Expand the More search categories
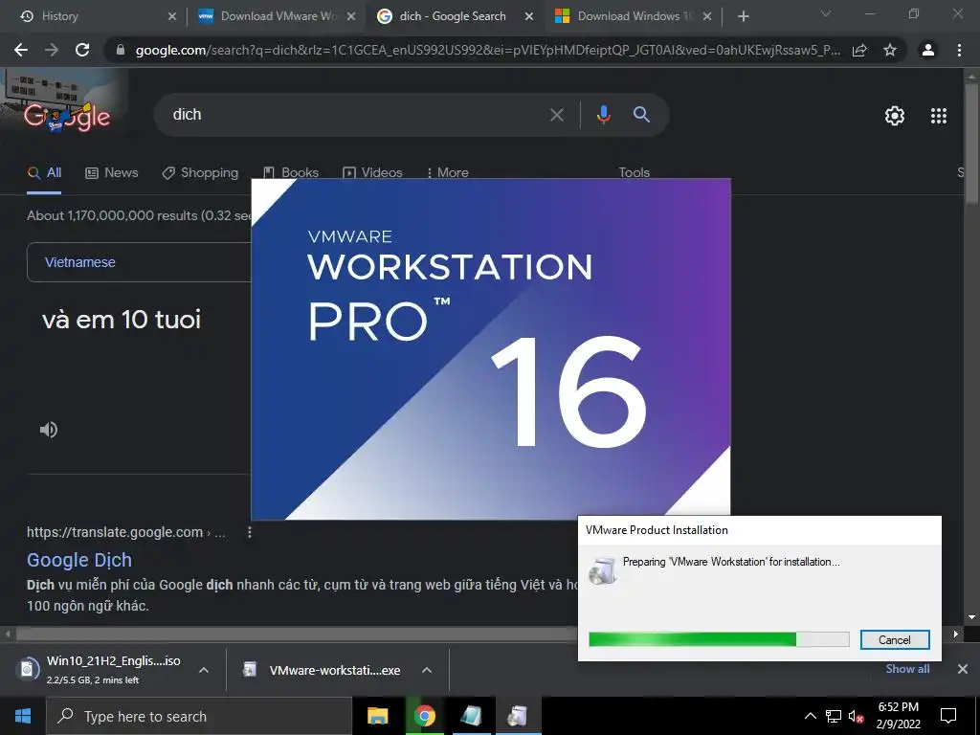The image size is (980, 735). point(448,173)
